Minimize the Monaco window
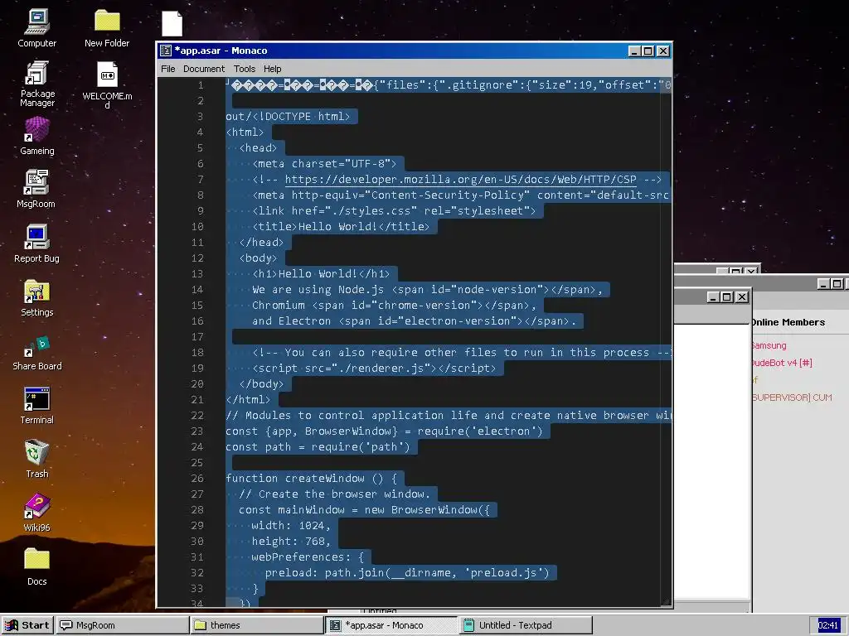The width and height of the screenshot is (849, 636). (634, 51)
